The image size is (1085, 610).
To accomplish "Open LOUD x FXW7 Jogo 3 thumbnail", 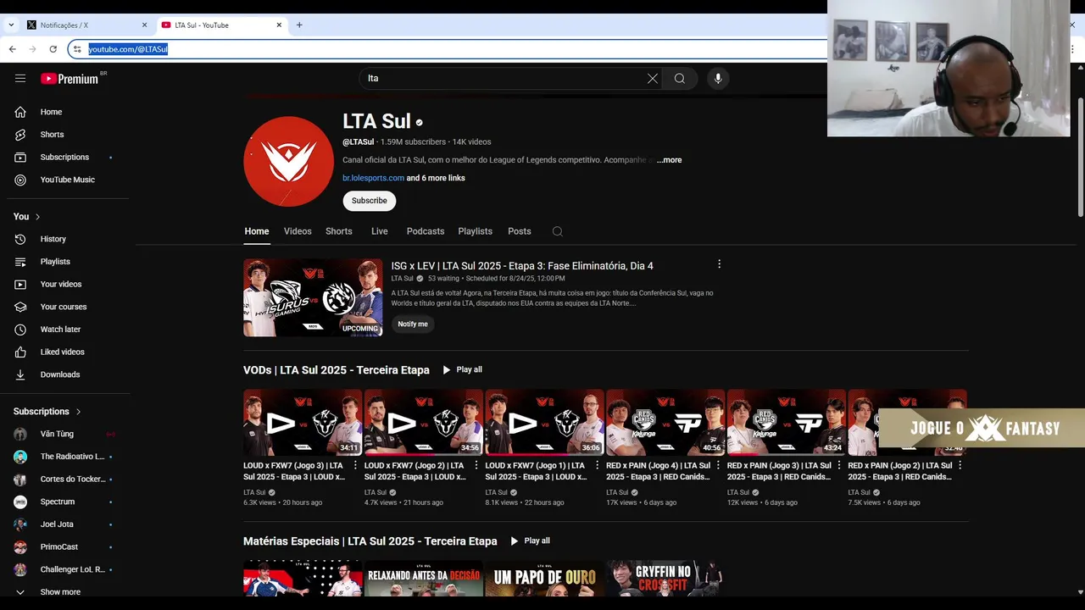I will [x=303, y=423].
